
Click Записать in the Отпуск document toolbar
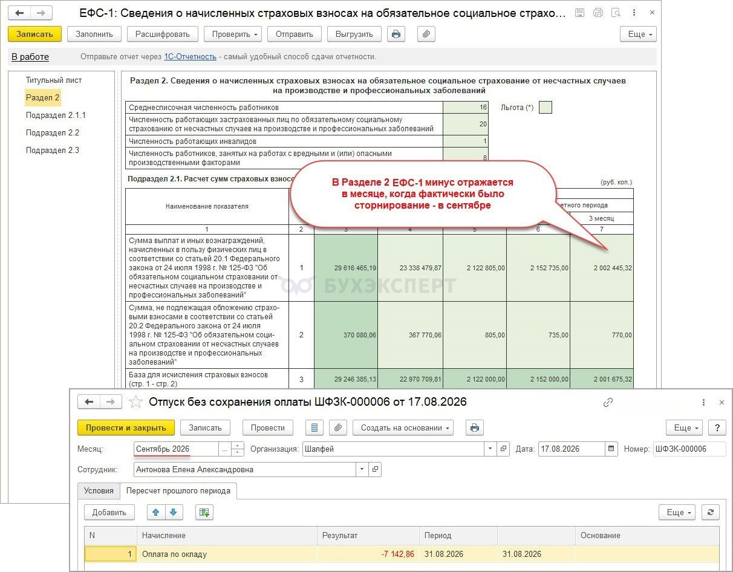point(206,427)
